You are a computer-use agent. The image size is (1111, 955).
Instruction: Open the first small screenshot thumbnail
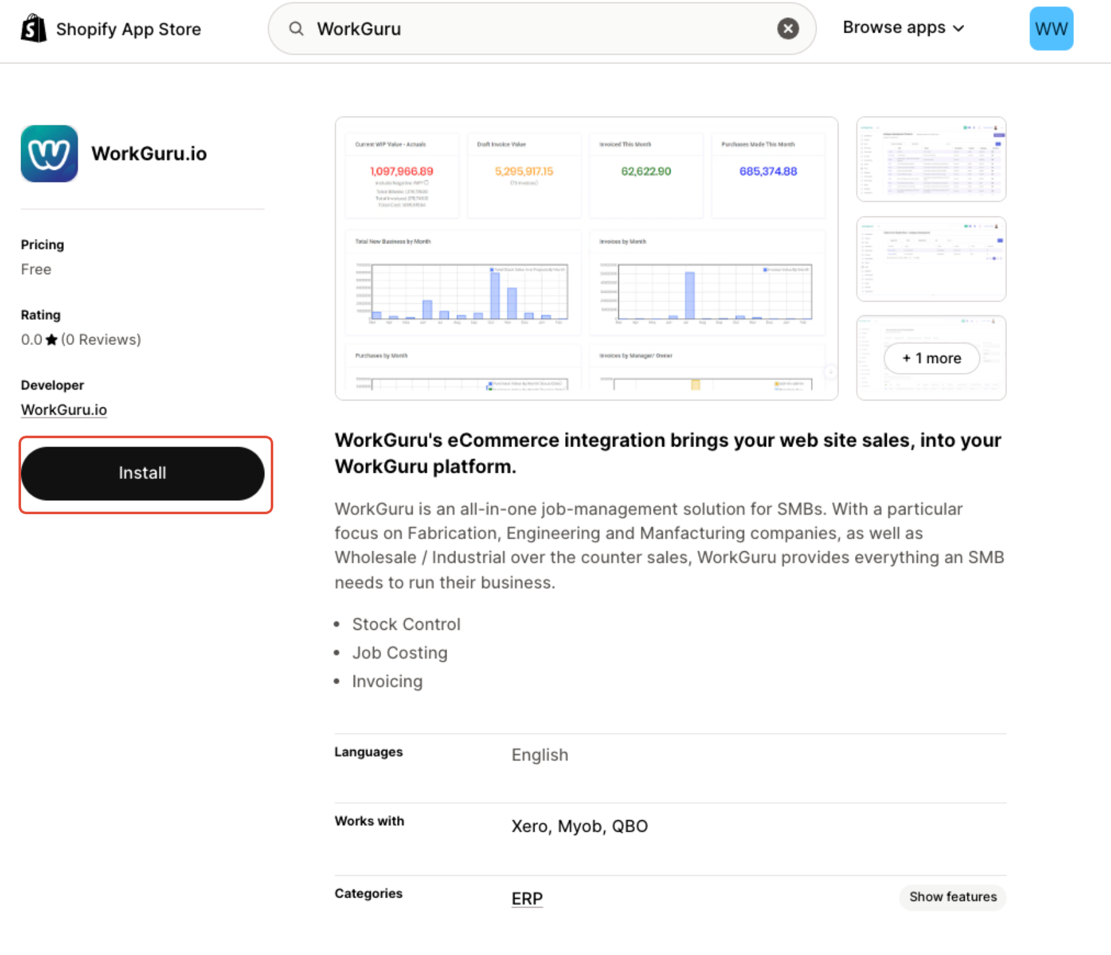point(931,159)
